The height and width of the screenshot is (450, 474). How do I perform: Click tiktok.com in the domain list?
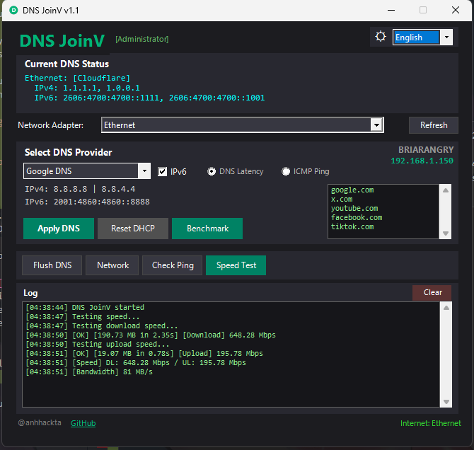coord(352,226)
